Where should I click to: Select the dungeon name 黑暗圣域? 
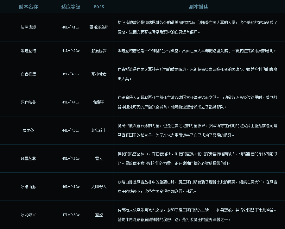point(28,51)
